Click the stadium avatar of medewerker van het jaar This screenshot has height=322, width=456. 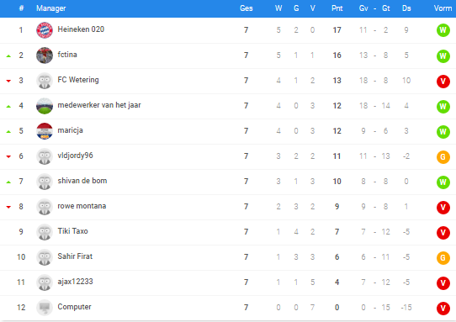point(45,106)
